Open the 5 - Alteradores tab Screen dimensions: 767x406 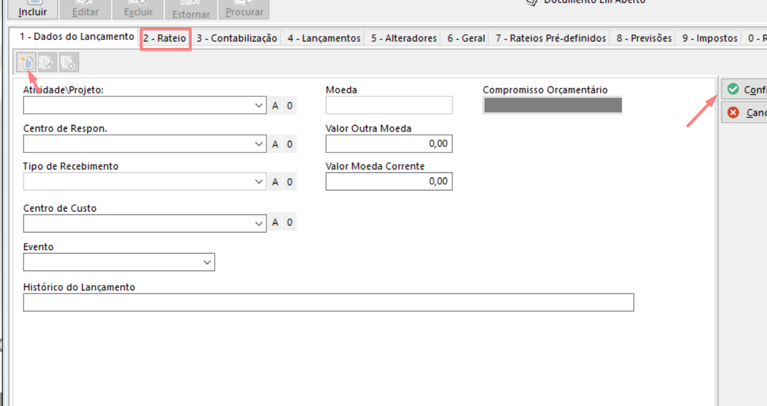(404, 38)
